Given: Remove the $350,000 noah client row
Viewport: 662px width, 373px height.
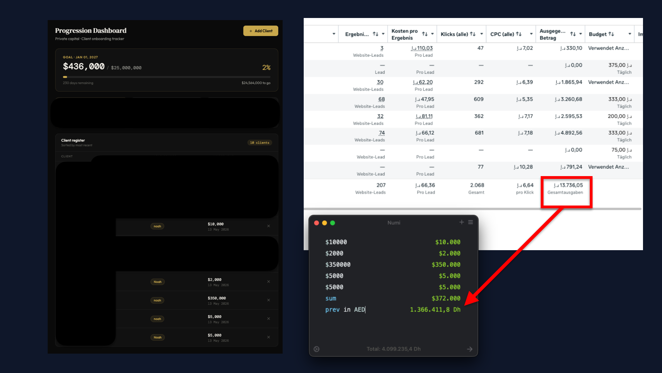Looking at the screenshot, I should tap(268, 300).
